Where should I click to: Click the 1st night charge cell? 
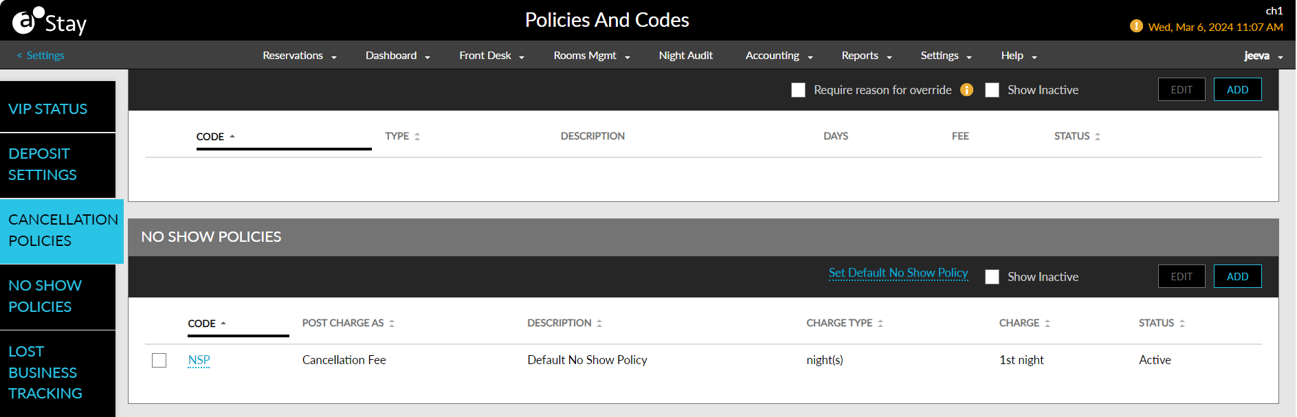pos(1021,360)
